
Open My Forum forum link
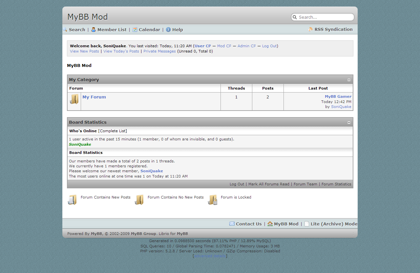point(94,97)
